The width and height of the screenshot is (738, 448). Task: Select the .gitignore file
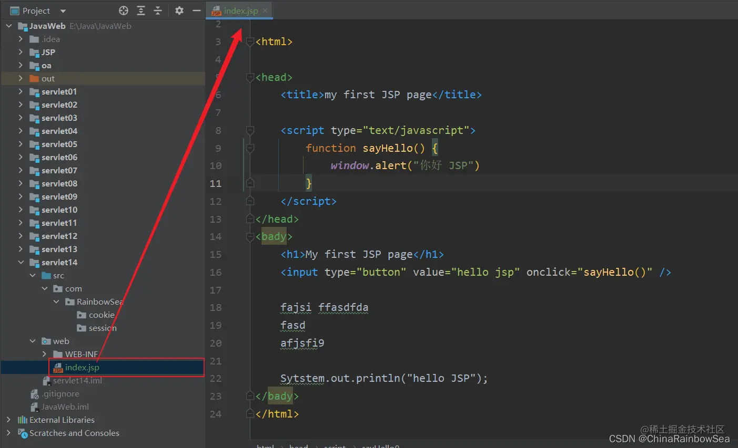pyautogui.click(x=61, y=393)
